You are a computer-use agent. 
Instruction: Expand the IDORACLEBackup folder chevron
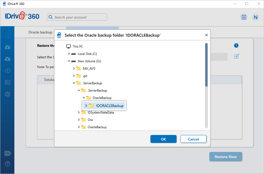[86, 106]
